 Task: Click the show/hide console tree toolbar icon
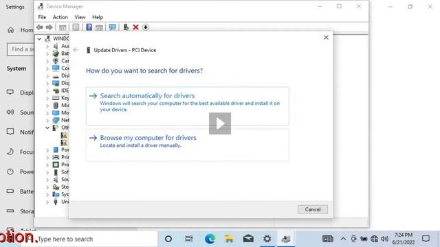coord(63,27)
